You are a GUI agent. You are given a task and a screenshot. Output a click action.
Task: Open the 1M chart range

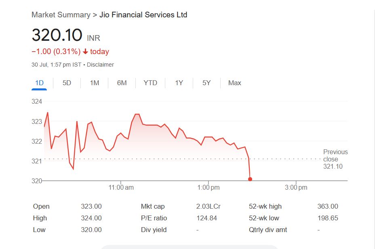[95, 83]
